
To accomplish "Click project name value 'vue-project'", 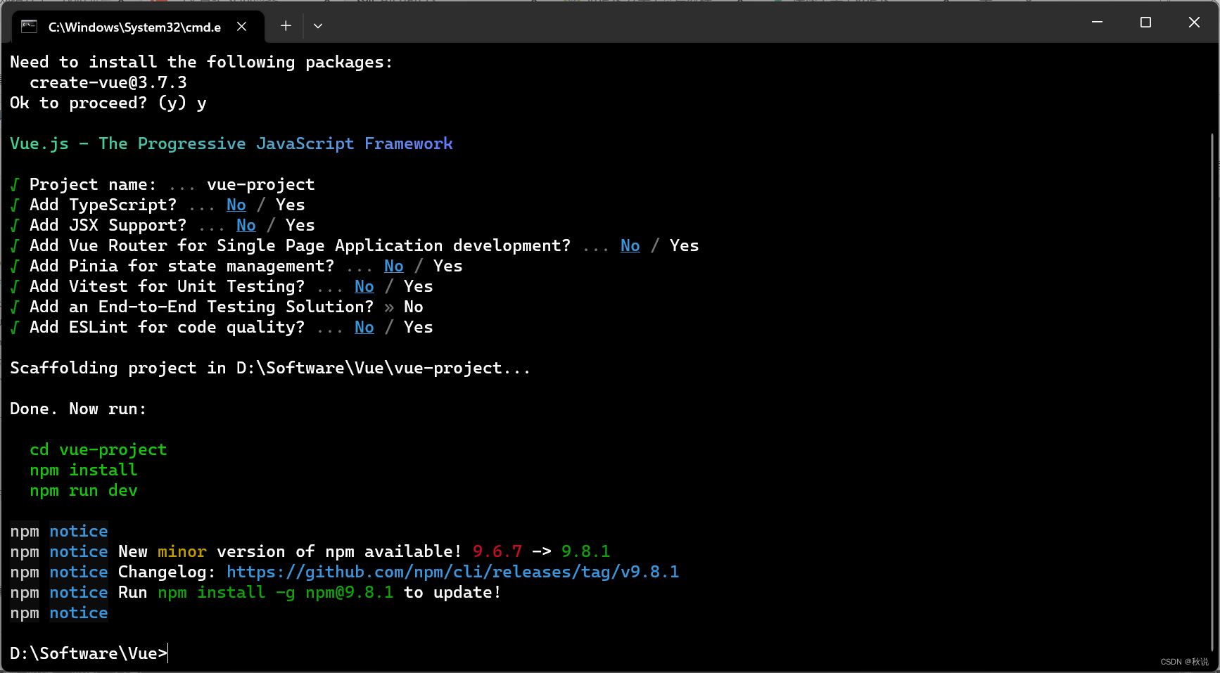I will pos(261,184).
